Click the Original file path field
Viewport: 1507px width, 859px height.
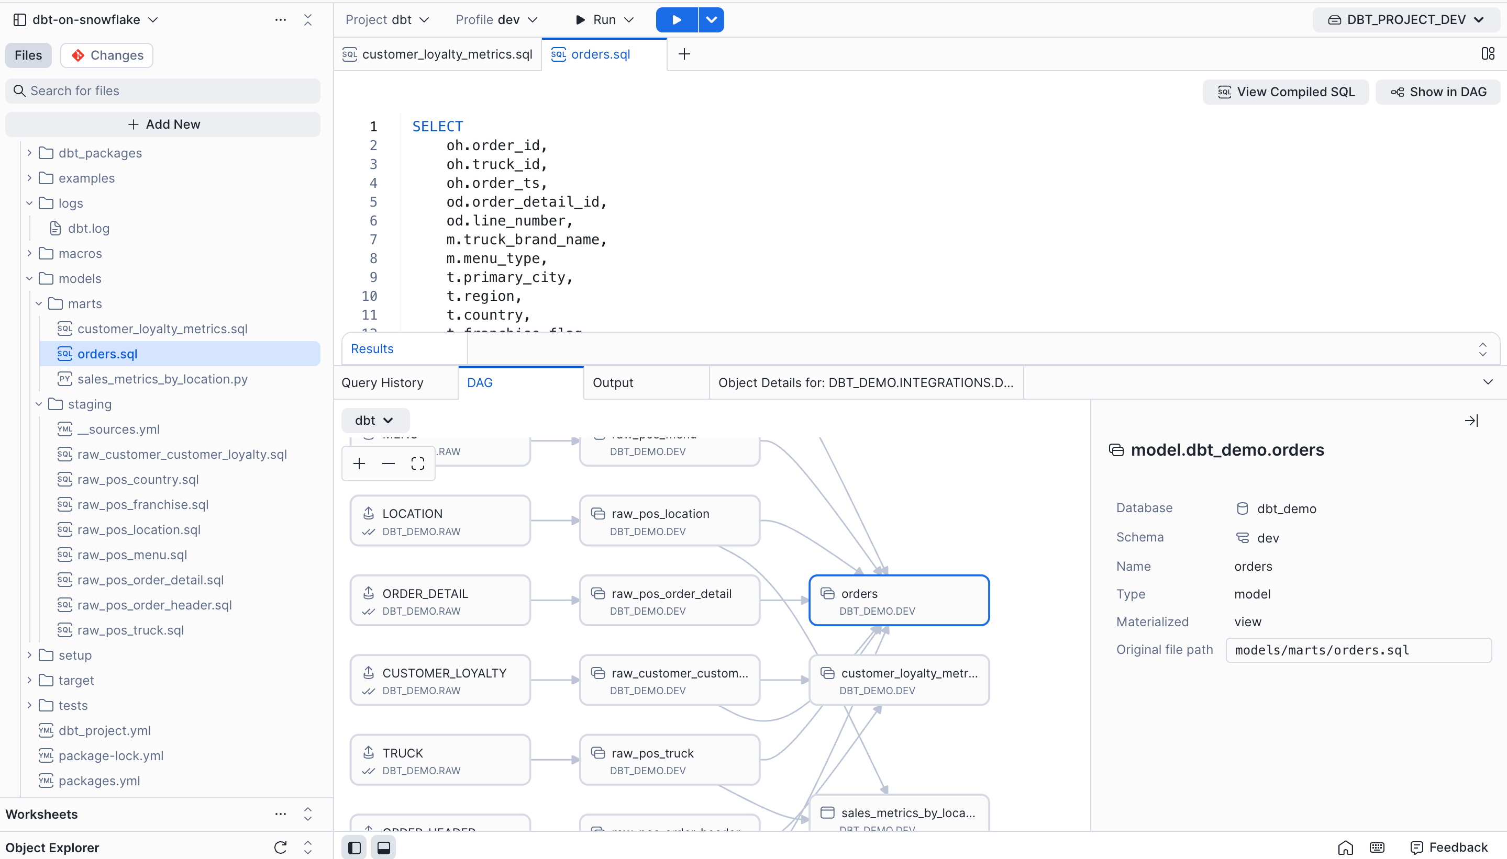pyautogui.click(x=1359, y=650)
